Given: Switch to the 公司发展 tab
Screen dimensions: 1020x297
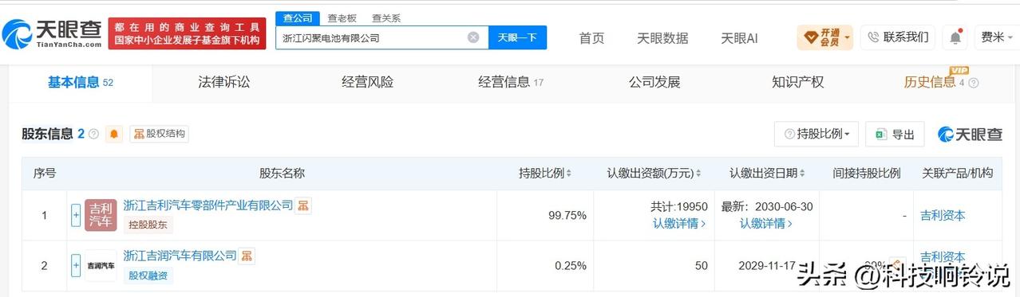Looking at the screenshot, I should 654,82.
